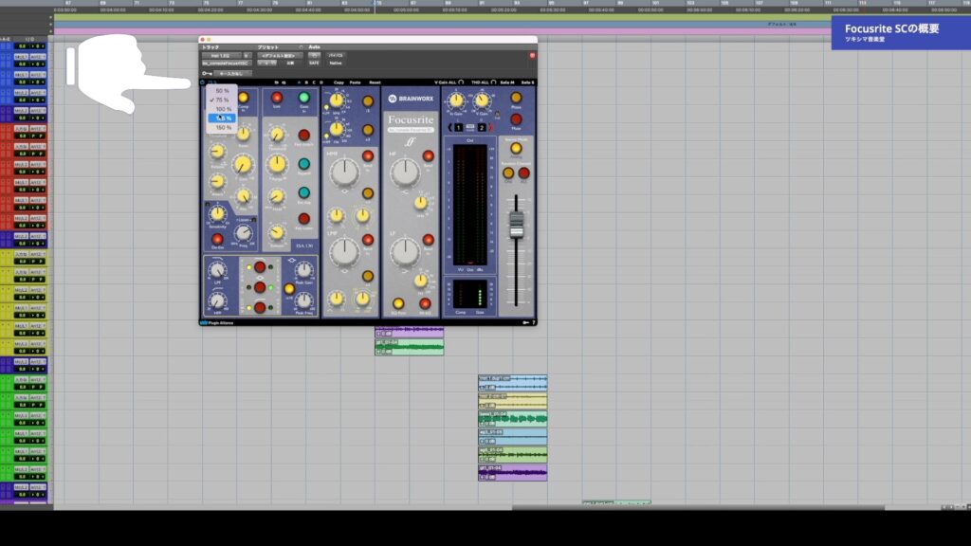Click the V Gain knob
This screenshot has height=546, width=971.
tap(481, 100)
